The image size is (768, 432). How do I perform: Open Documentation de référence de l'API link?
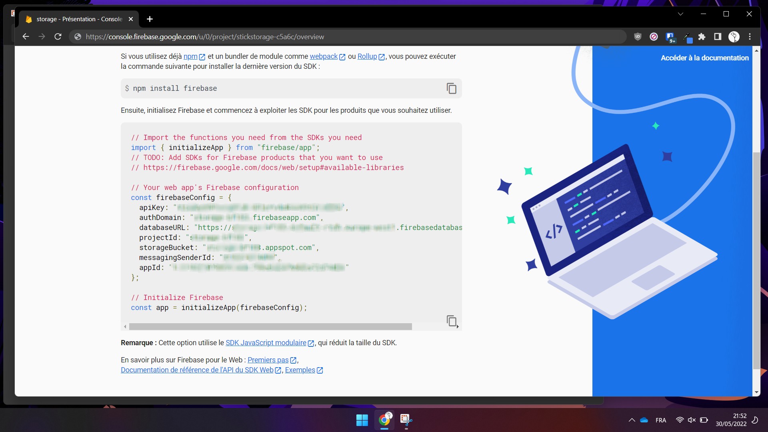(x=201, y=370)
